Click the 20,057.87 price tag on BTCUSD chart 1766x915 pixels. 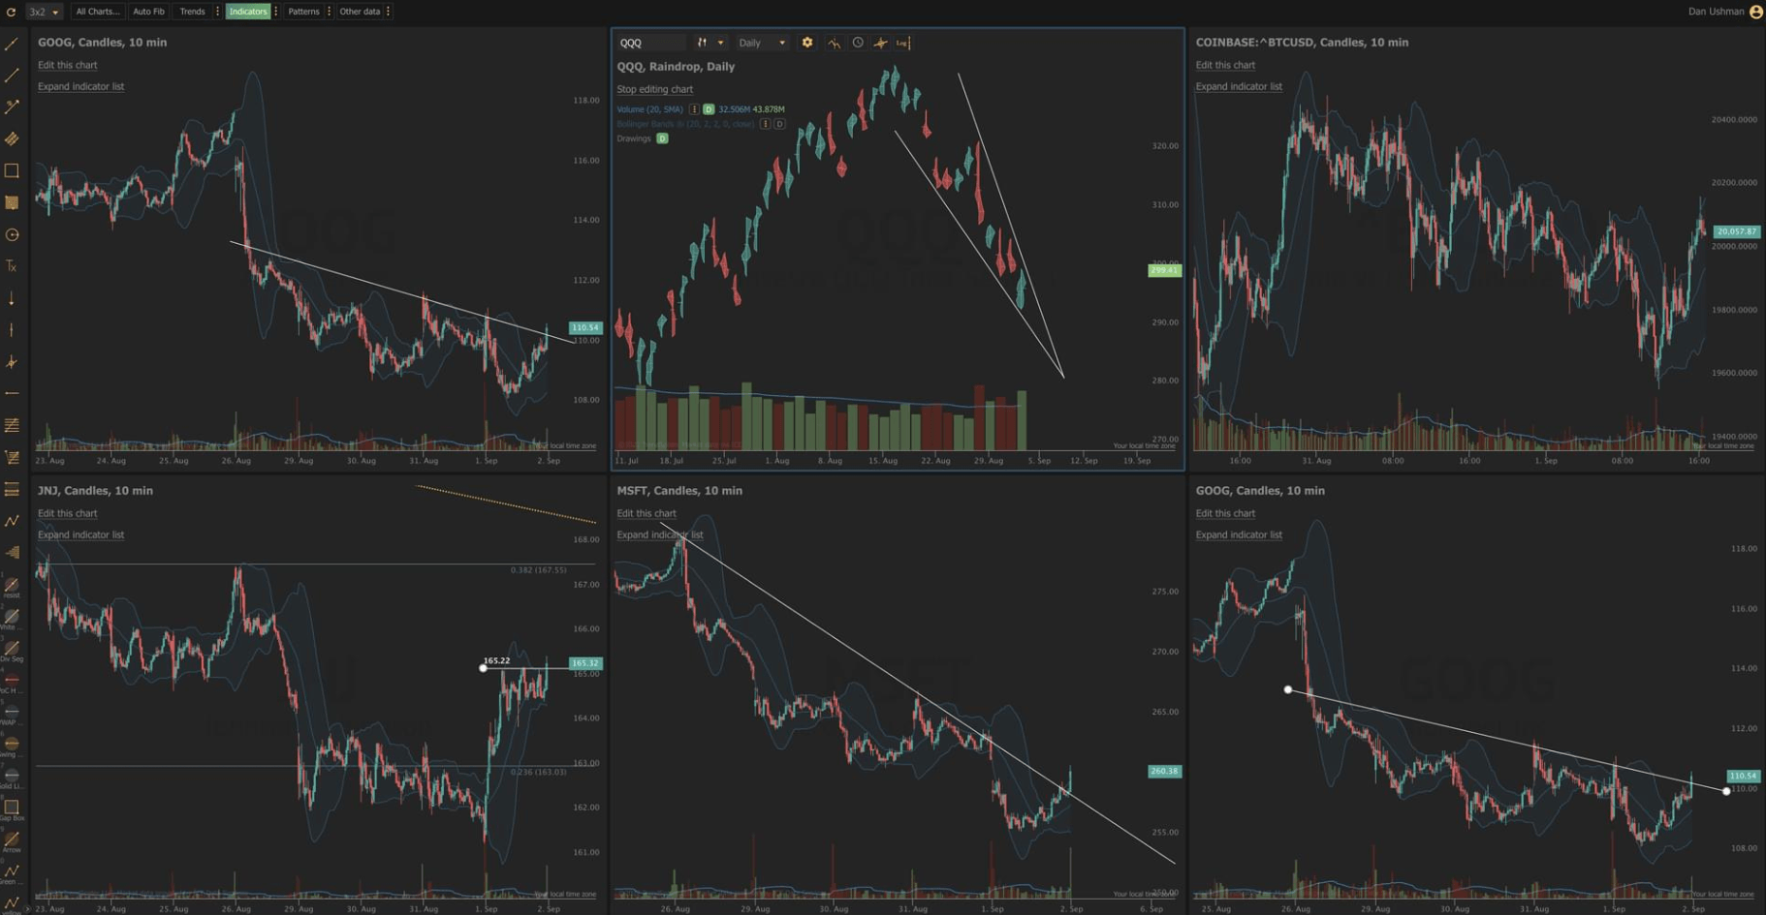click(x=1736, y=231)
